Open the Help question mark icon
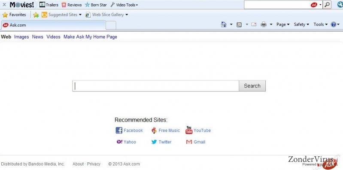Viewport: 343px width, 170px height. click(334, 24)
